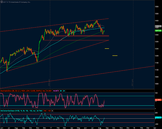Click the green 1377.45 last price bubble
Viewport: 162px width, 129px height.
click(158, 31)
